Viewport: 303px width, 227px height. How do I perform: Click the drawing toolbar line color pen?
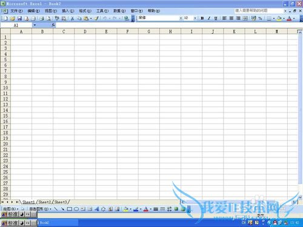(x=136, y=209)
